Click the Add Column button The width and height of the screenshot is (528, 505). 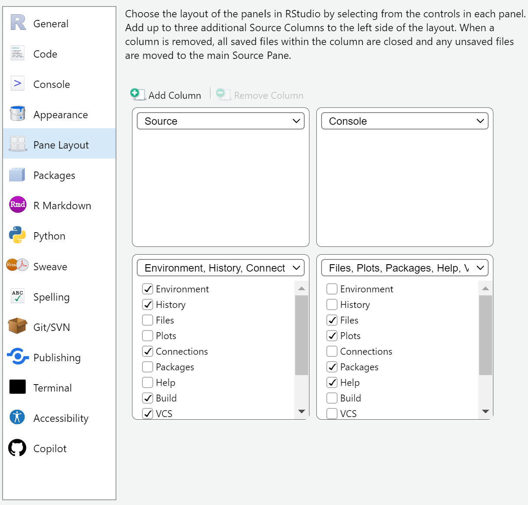point(166,95)
